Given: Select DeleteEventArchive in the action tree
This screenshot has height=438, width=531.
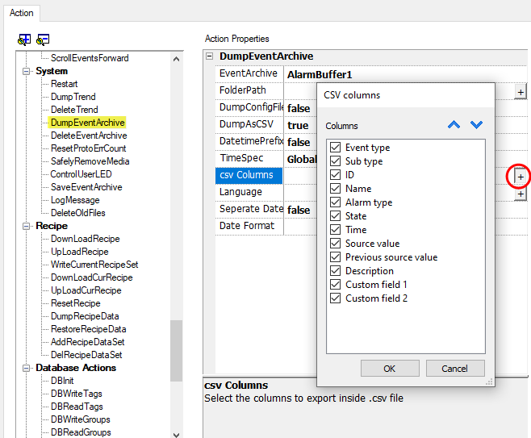Looking at the screenshot, I should (88, 136).
